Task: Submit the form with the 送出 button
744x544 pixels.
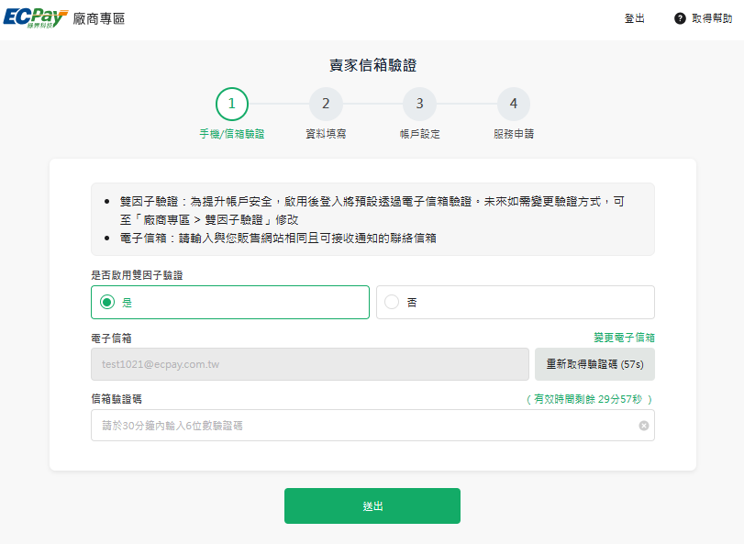Action: [x=372, y=506]
